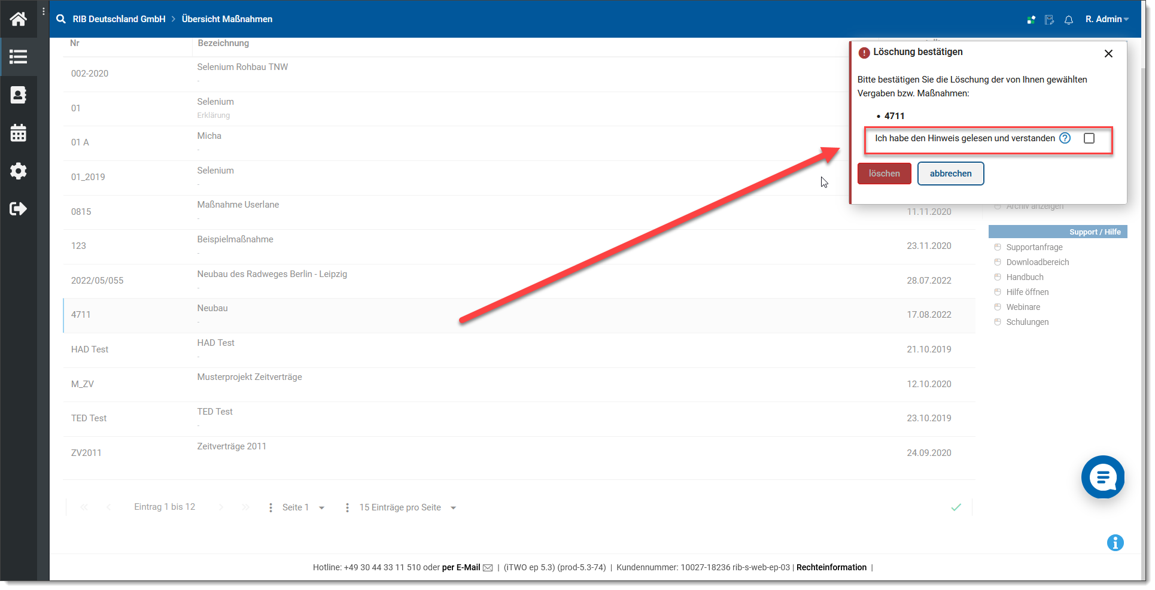The width and height of the screenshot is (1155, 590).
Task: Check the 'Hinweis gelesen und verstanden' checkbox
Action: click(x=1089, y=138)
